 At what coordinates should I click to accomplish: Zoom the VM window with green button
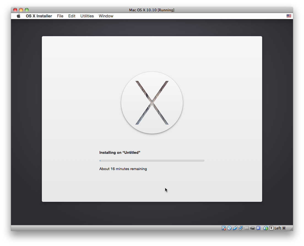click(27, 10)
